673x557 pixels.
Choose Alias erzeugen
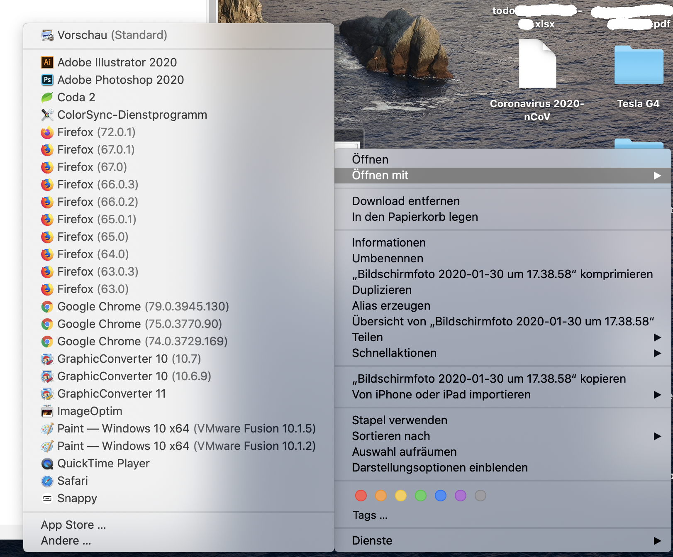point(503,306)
